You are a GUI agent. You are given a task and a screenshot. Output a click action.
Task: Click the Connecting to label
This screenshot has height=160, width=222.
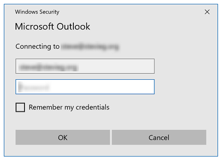pyautogui.click(x=37, y=46)
